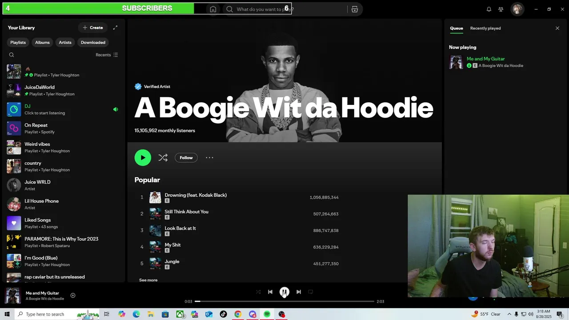
Task: Open the Windows Start menu
Action: (7, 314)
